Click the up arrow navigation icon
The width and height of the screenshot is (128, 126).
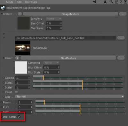pyautogui.click(x=105, y=2)
